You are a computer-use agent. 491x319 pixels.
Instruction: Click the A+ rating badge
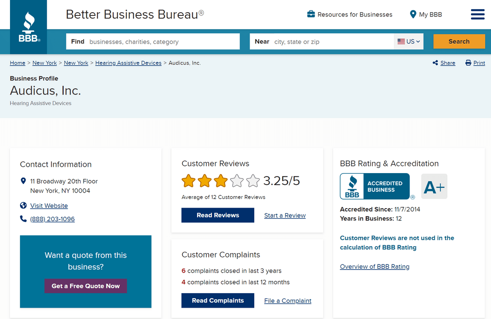tap(434, 186)
